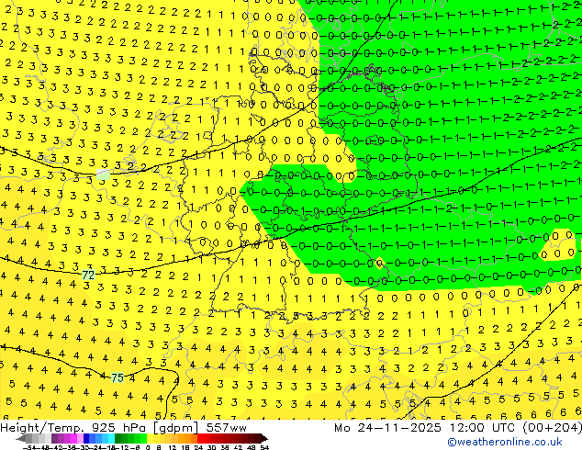This screenshot has height=450, width=582.
Task: Pick the bright yellow swatch in the colour scale
Action: click(x=150, y=438)
